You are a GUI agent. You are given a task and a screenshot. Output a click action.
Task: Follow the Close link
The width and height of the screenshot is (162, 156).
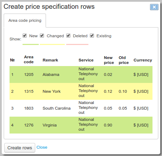(x=42, y=147)
